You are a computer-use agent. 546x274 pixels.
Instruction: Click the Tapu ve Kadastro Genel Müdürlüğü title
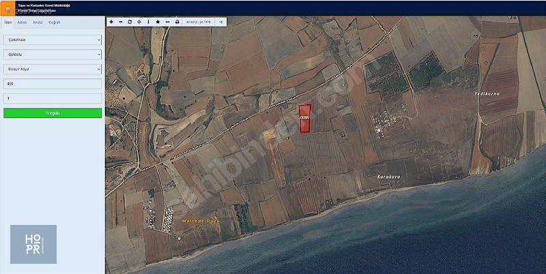44,5
